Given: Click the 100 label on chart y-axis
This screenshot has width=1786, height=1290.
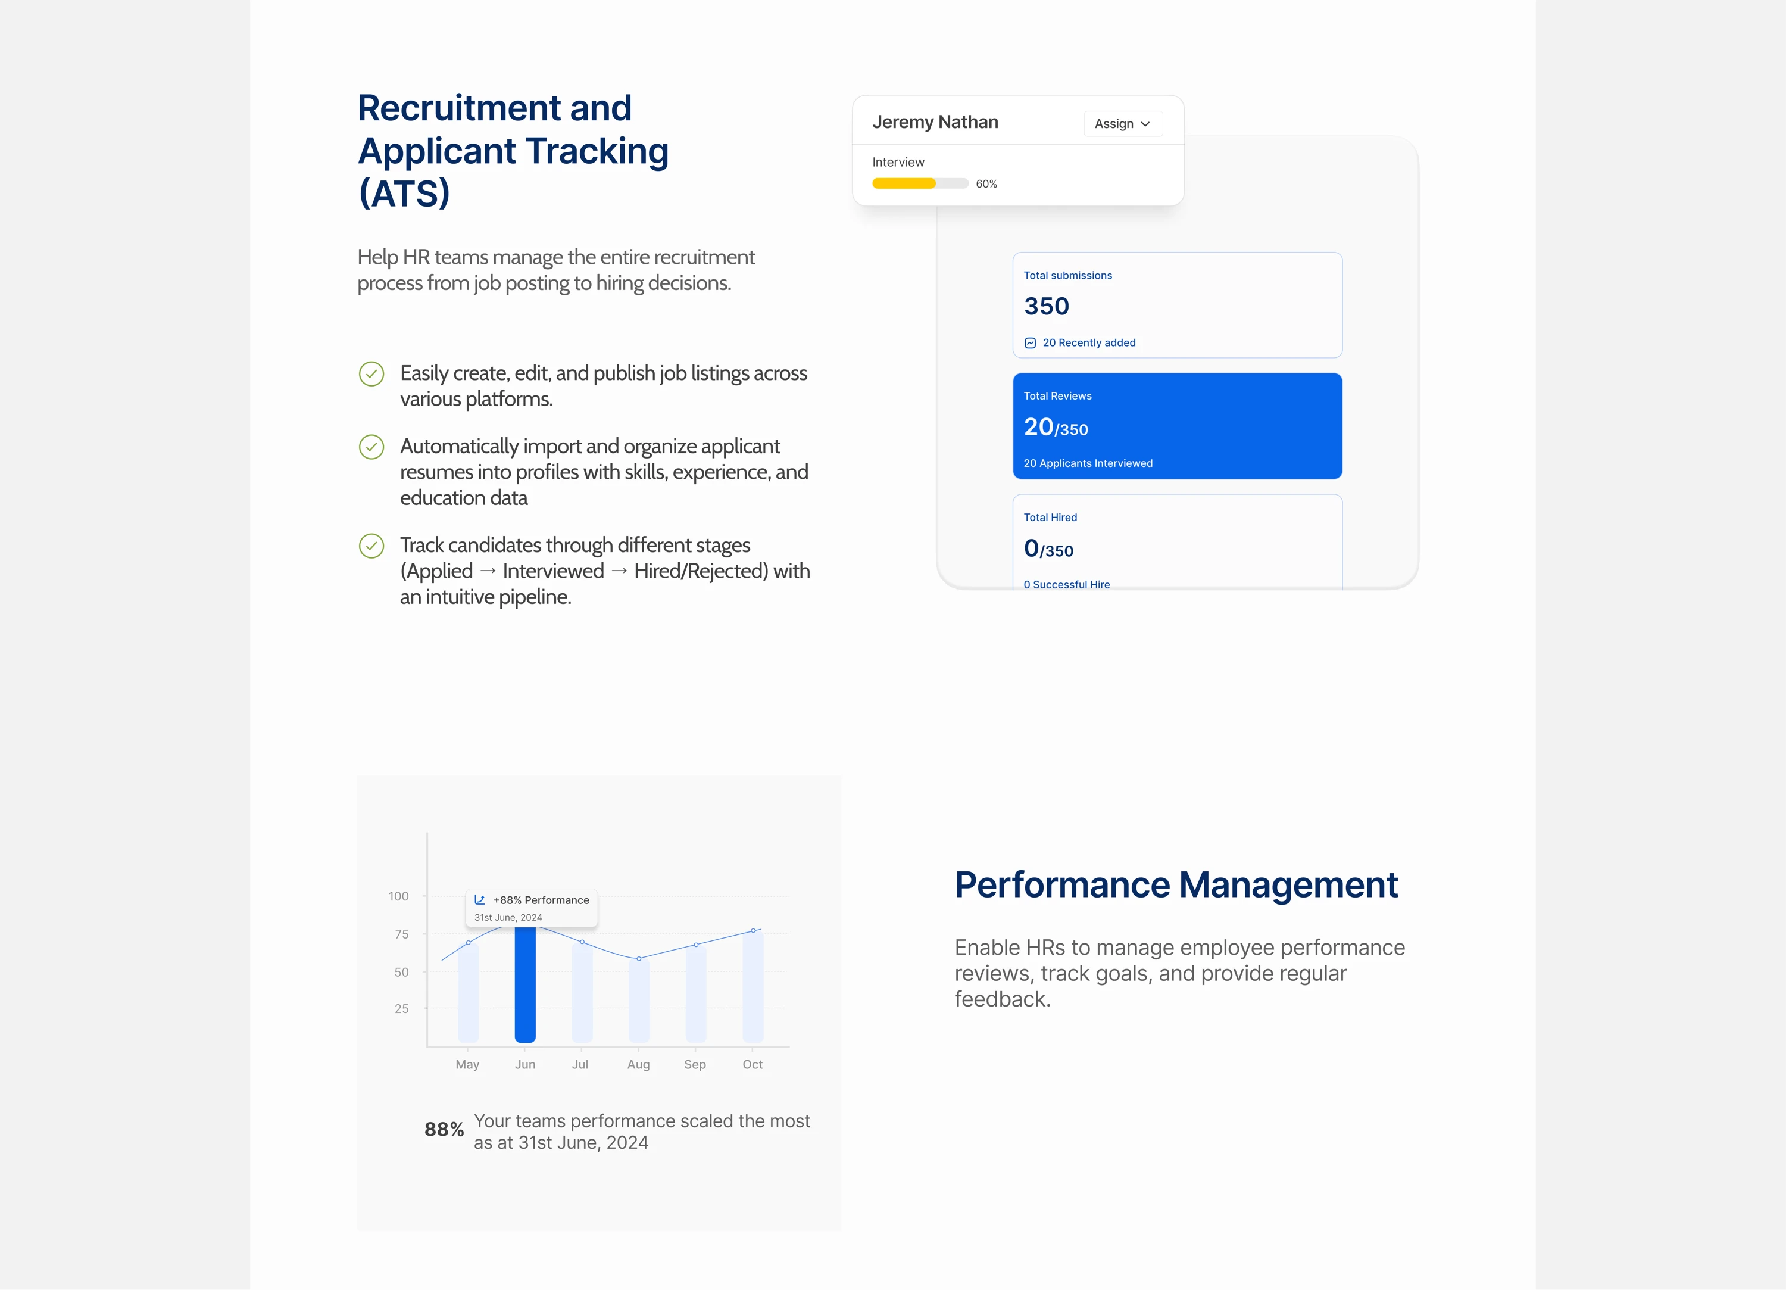Looking at the screenshot, I should pyautogui.click(x=398, y=896).
